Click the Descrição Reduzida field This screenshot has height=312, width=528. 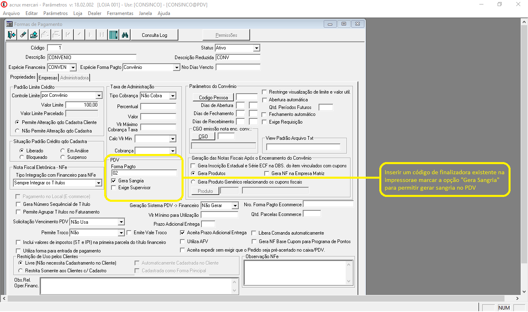point(238,58)
